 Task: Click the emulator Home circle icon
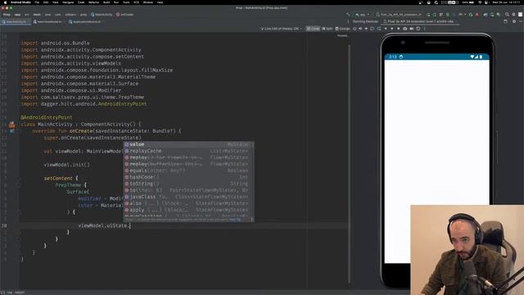392,29
